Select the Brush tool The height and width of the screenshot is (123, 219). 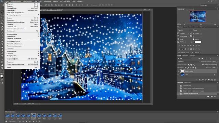click(2, 32)
